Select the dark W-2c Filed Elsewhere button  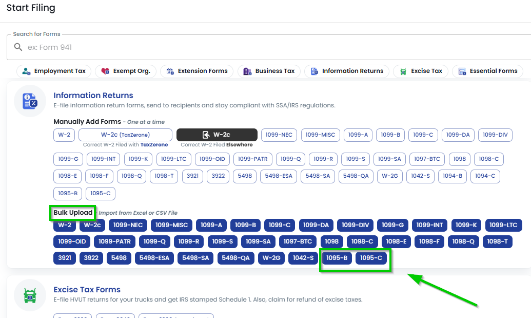[217, 135]
